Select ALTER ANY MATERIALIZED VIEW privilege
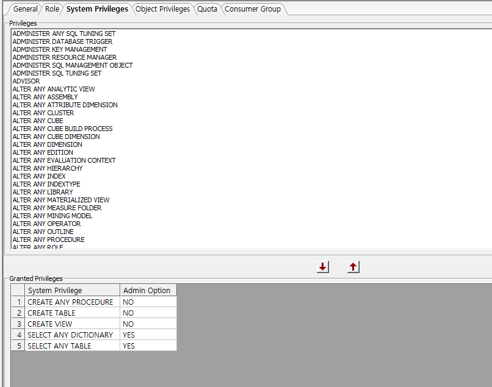 click(61, 200)
